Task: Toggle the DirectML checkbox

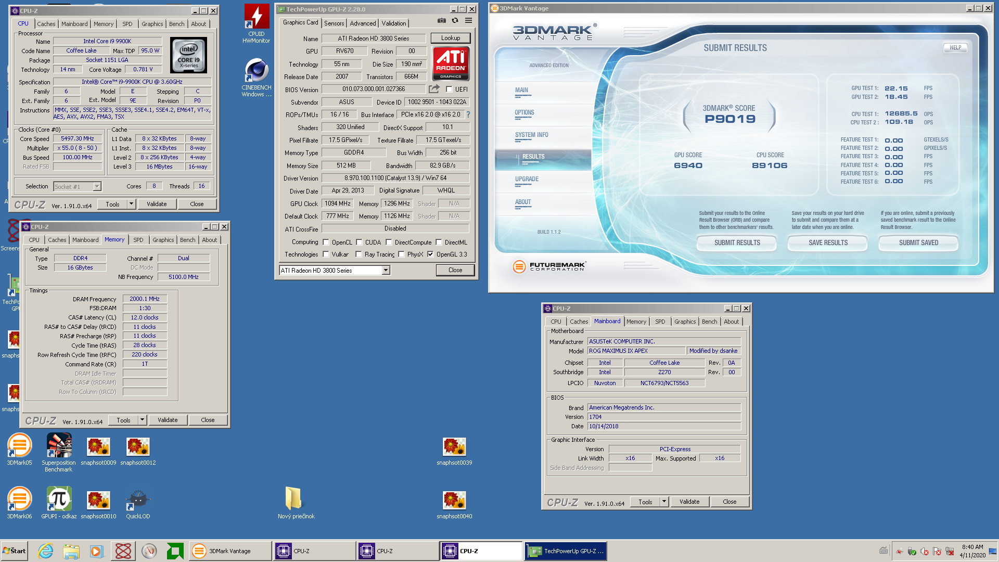Action: pos(439,242)
